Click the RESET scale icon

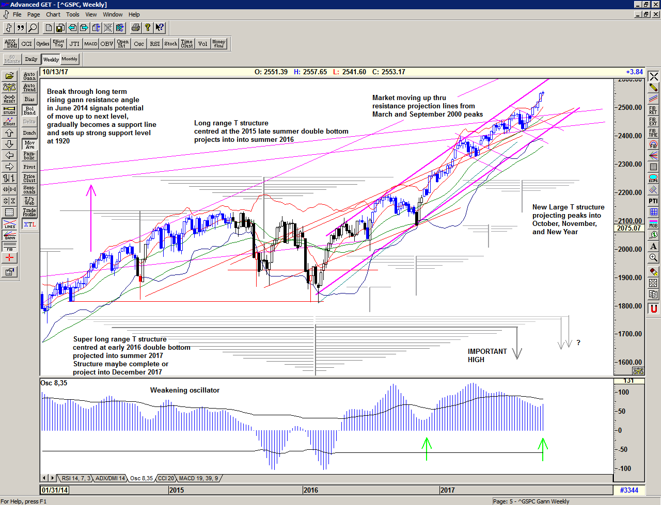(x=9, y=99)
